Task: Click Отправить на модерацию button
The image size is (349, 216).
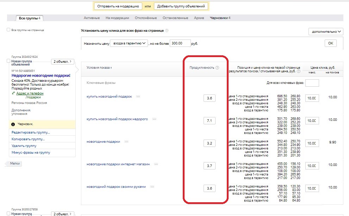Action: [x=118, y=6]
